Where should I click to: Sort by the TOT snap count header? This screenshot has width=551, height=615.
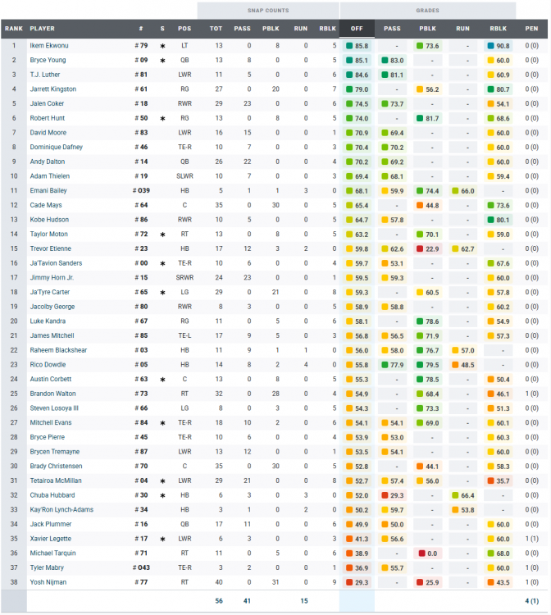tap(216, 29)
